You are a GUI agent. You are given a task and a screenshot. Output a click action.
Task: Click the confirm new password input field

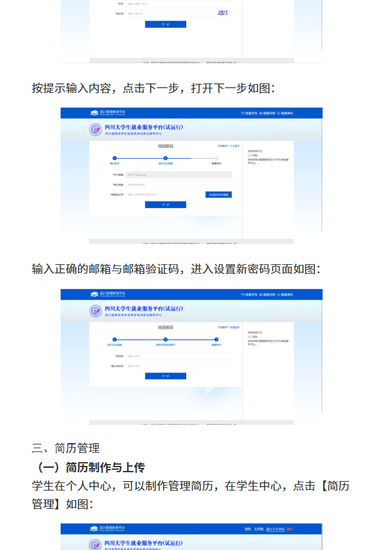point(179,366)
